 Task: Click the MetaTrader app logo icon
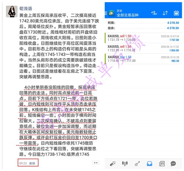coord(111,13)
